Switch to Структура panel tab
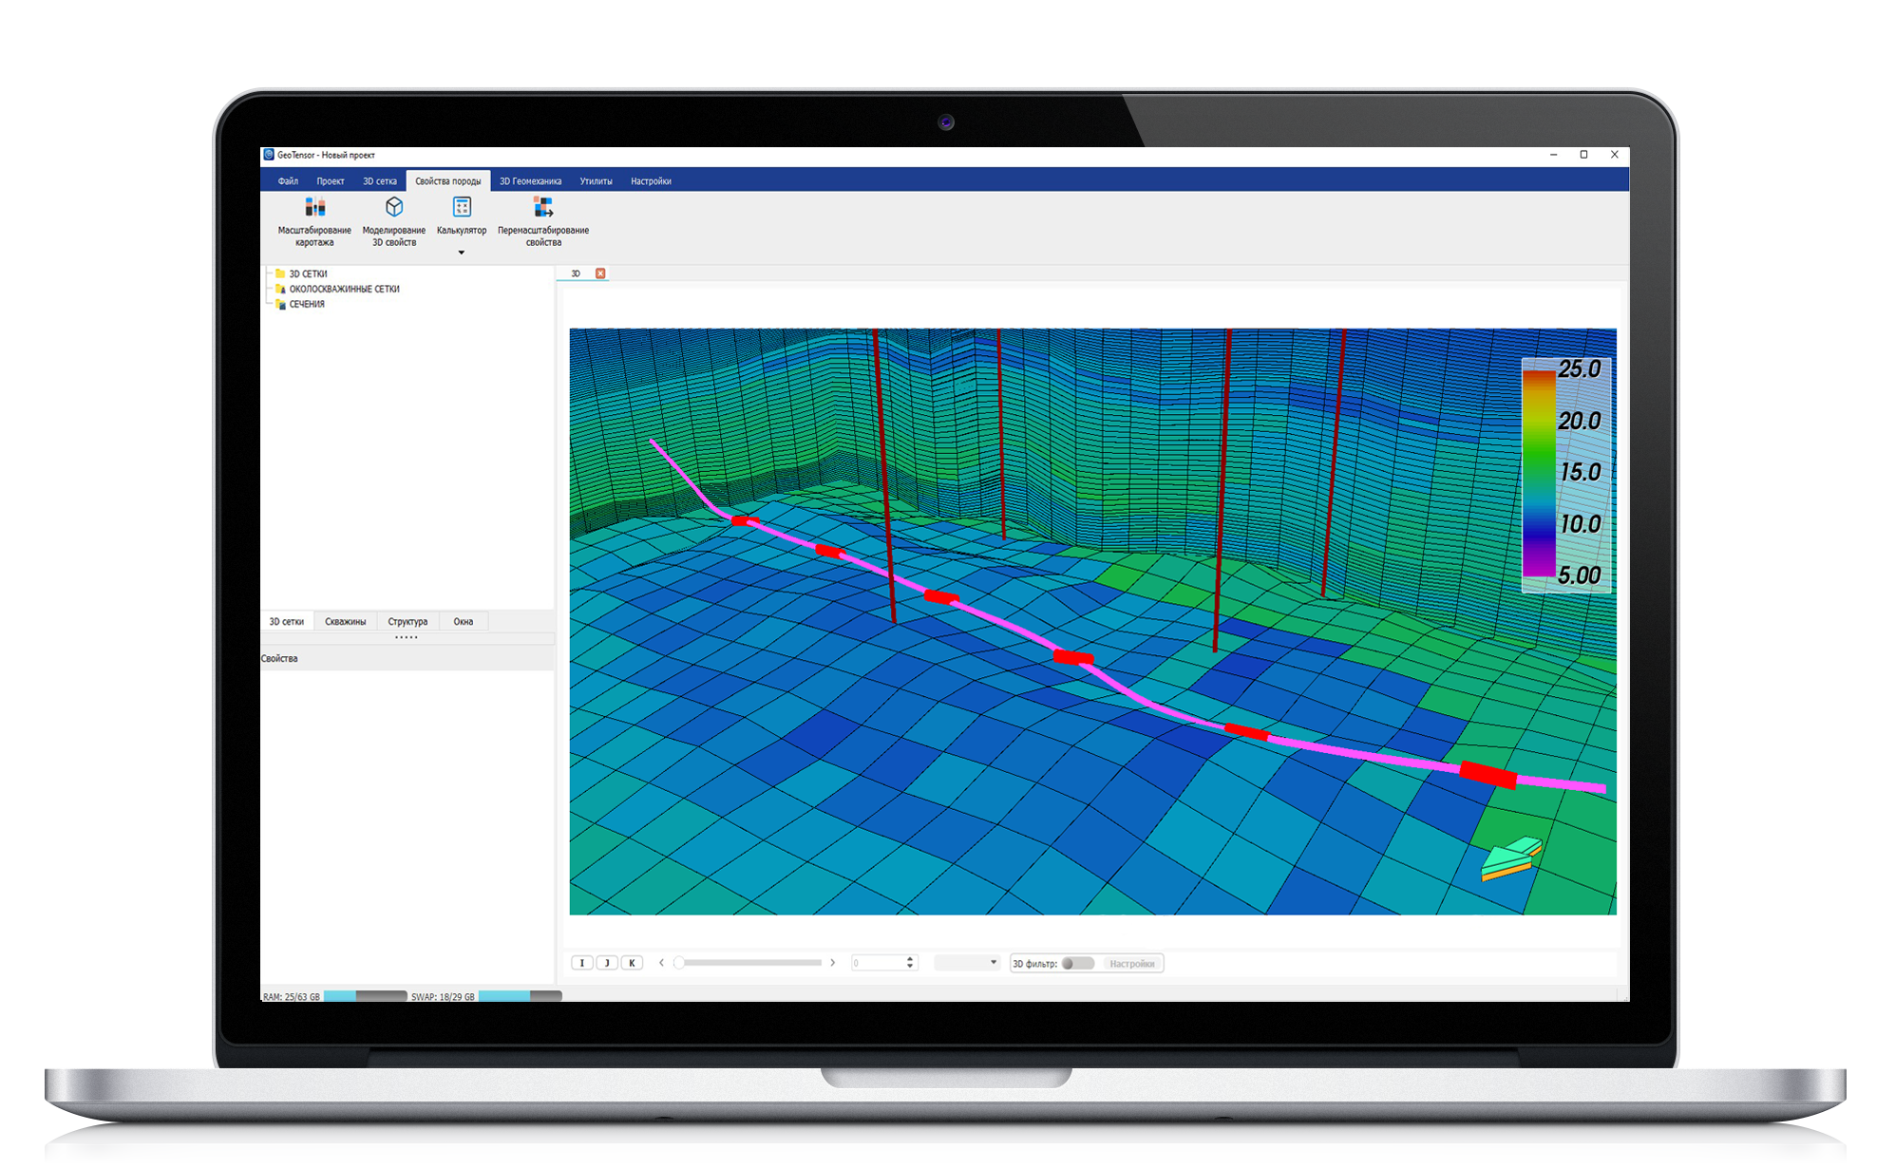1895x1168 pixels. (407, 622)
